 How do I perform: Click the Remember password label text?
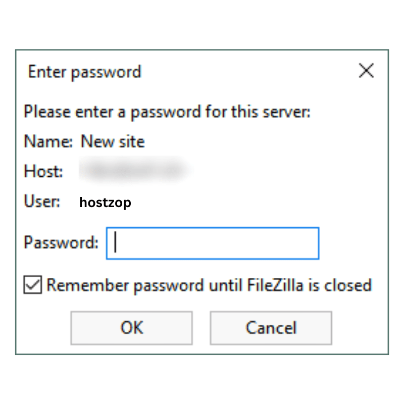tap(209, 285)
